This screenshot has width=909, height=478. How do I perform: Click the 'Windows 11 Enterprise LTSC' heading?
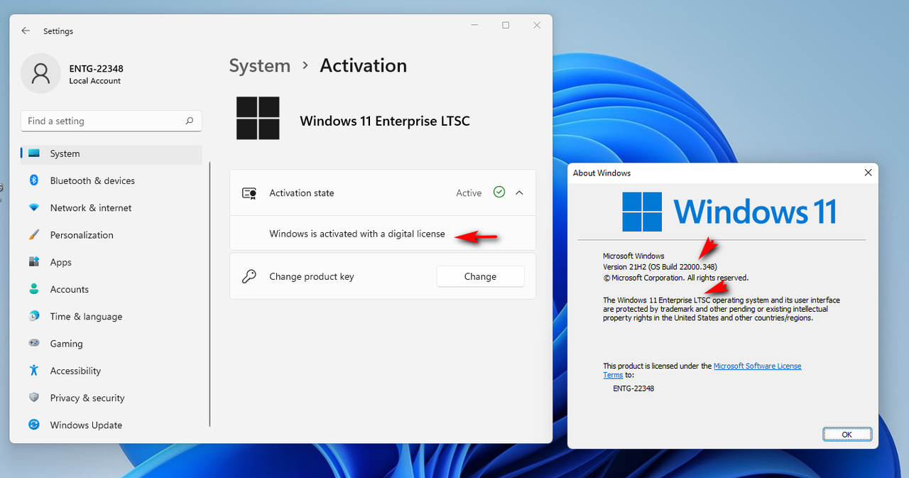(385, 121)
